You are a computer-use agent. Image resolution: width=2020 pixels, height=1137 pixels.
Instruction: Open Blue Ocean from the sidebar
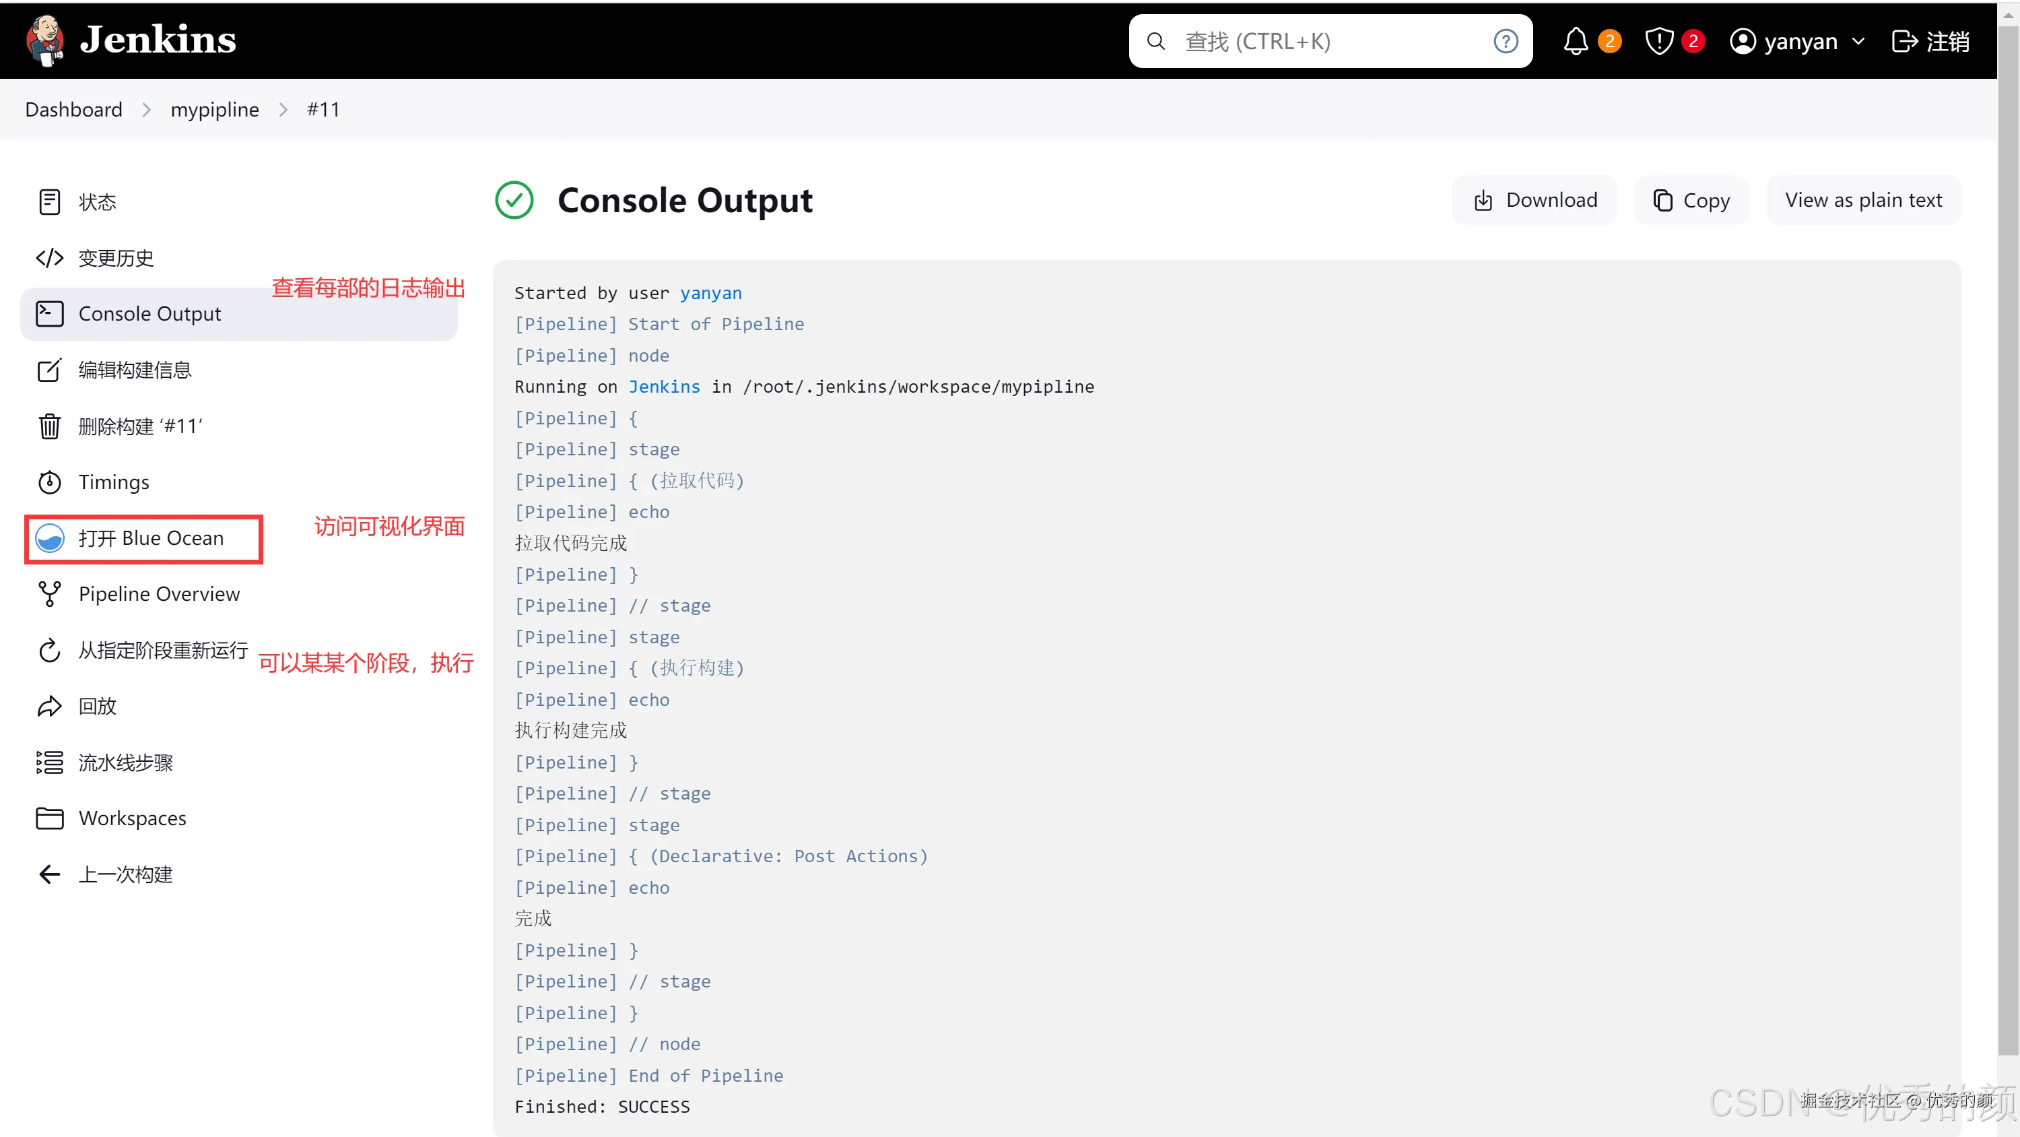(x=144, y=538)
